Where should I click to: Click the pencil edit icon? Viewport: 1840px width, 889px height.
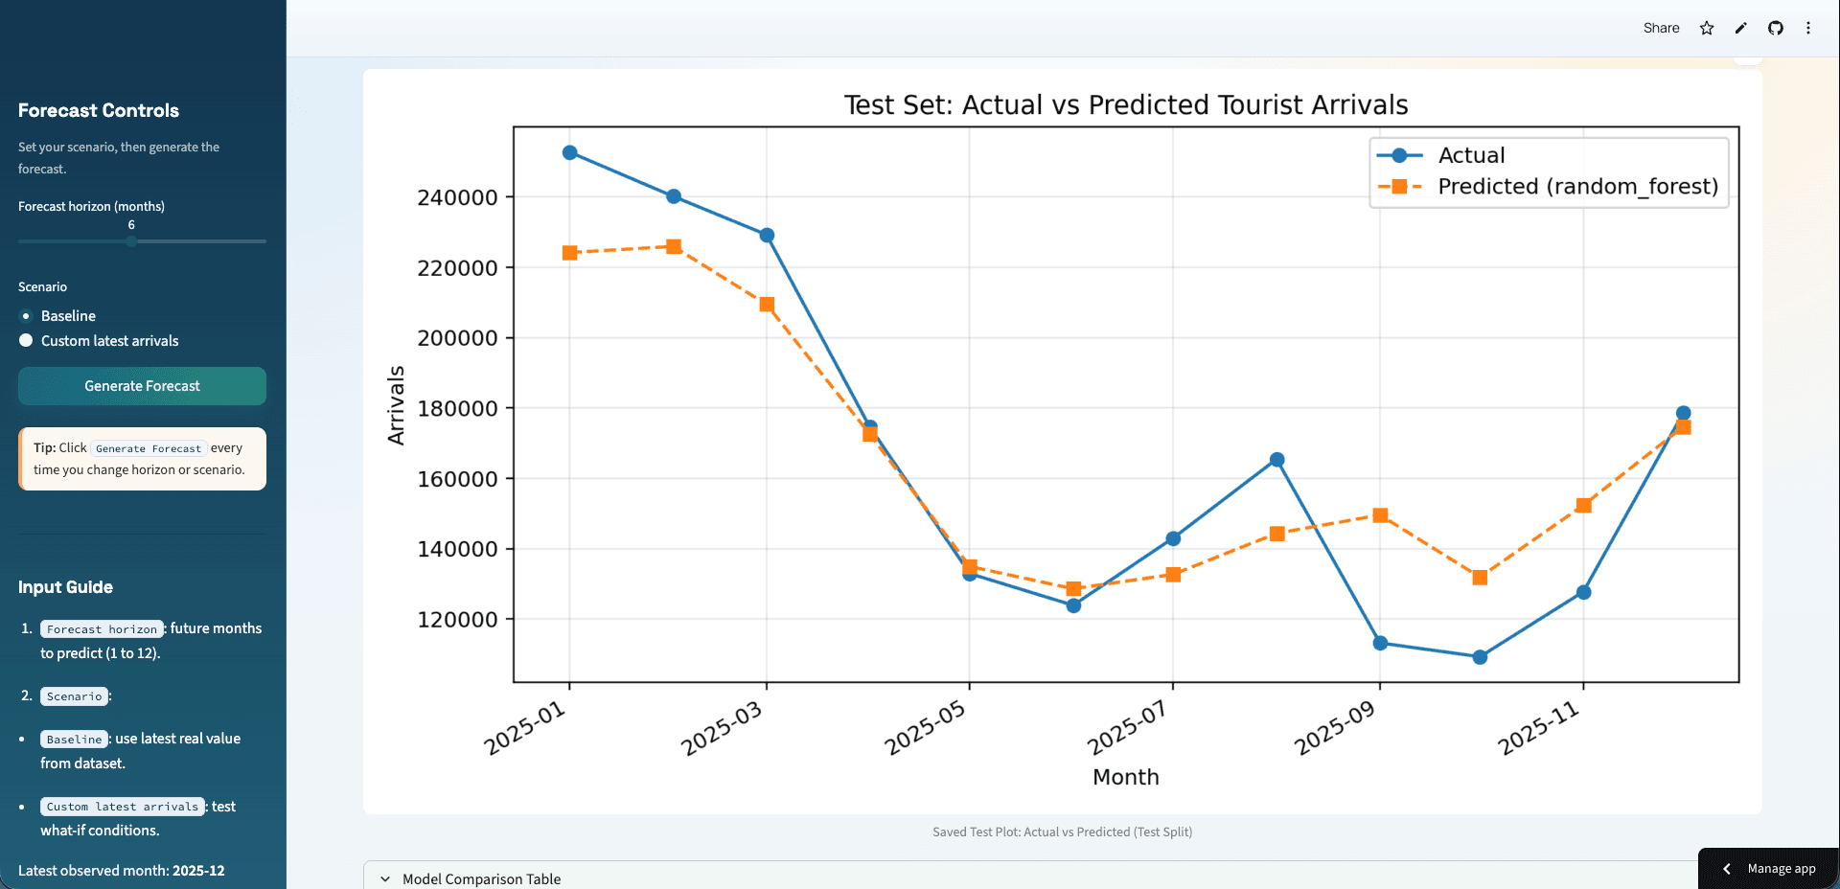pos(1741,28)
